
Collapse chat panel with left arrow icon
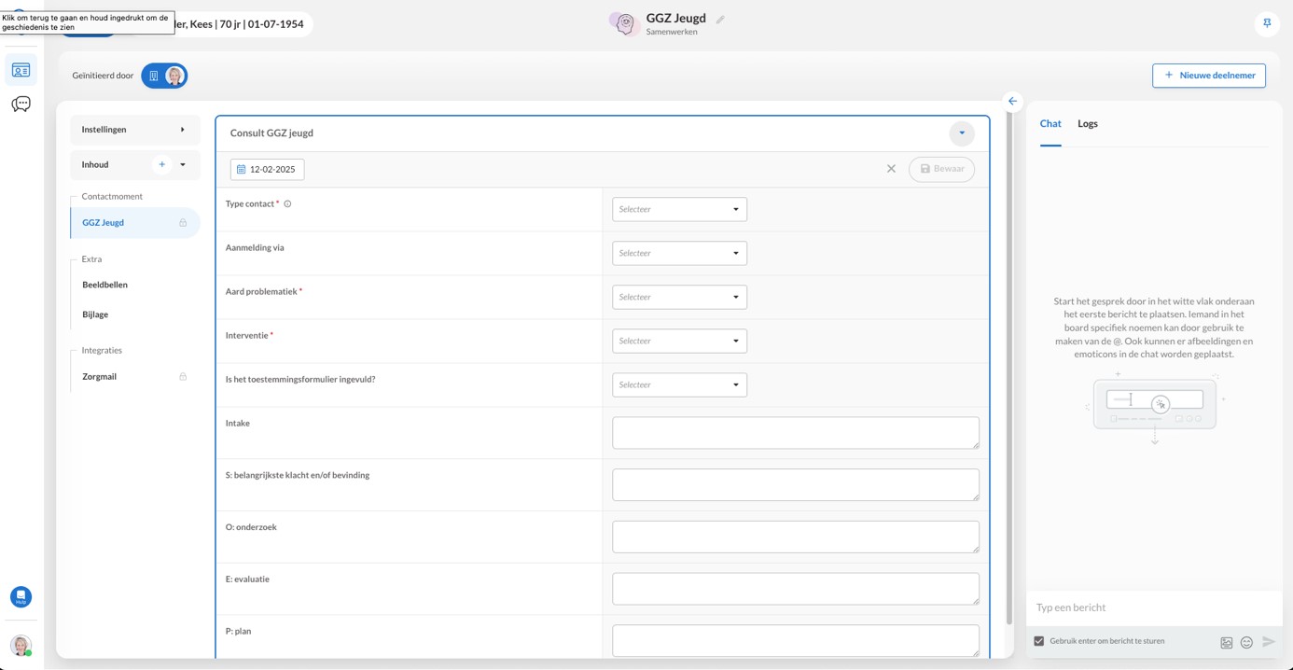click(1012, 101)
